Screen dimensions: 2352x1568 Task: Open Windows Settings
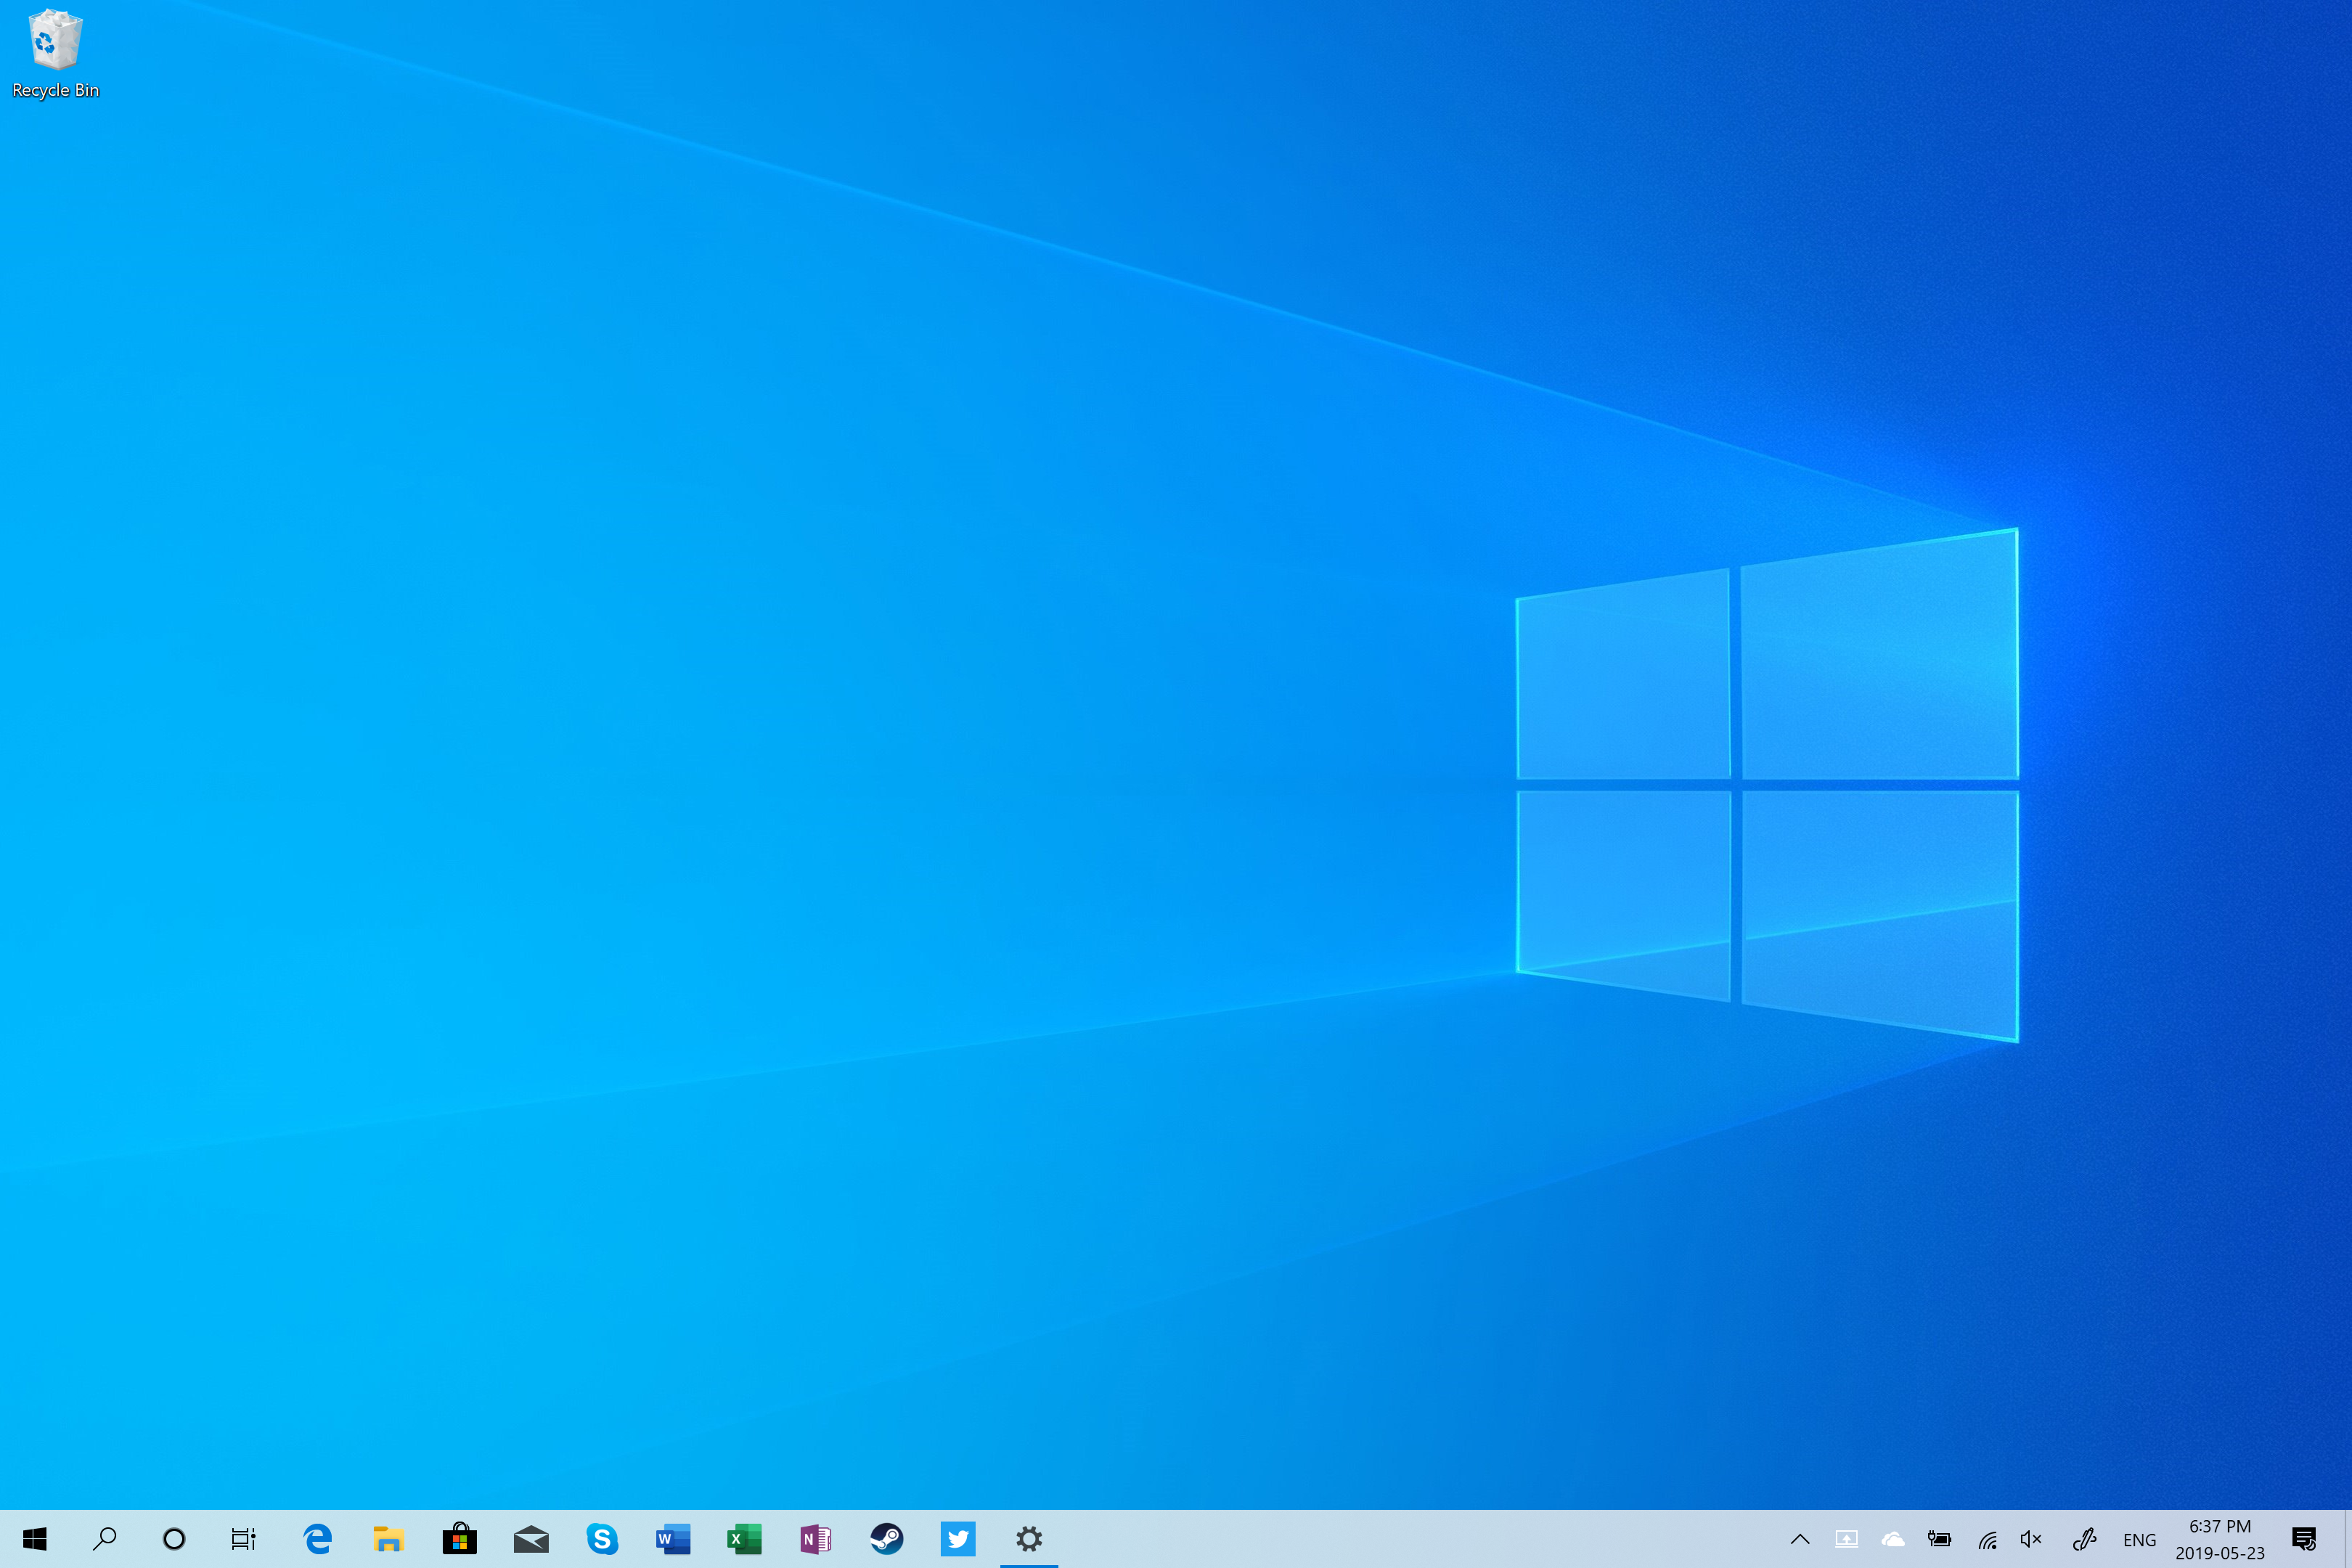pos(1029,1539)
